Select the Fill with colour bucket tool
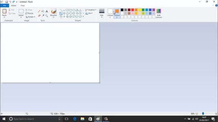218x122 pixels. (x=43, y=11)
